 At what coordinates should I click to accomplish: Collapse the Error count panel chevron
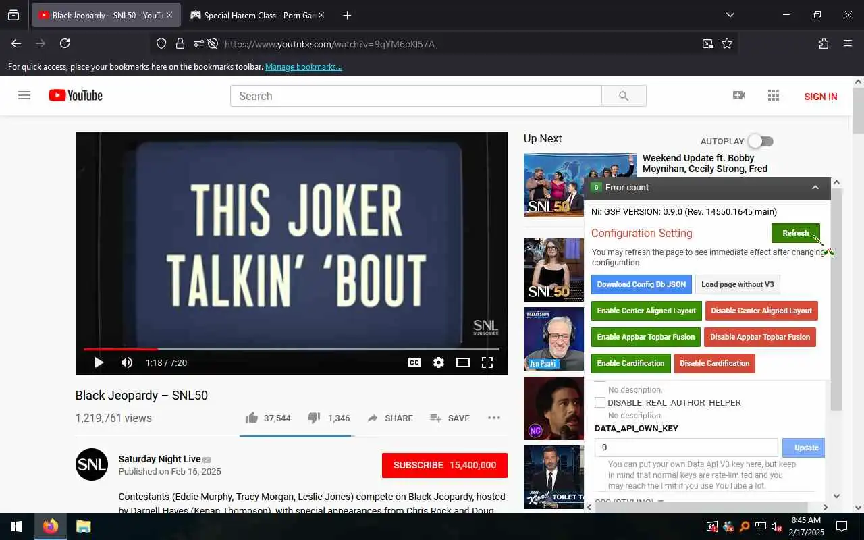pyautogui.click(x=815, y=188)
